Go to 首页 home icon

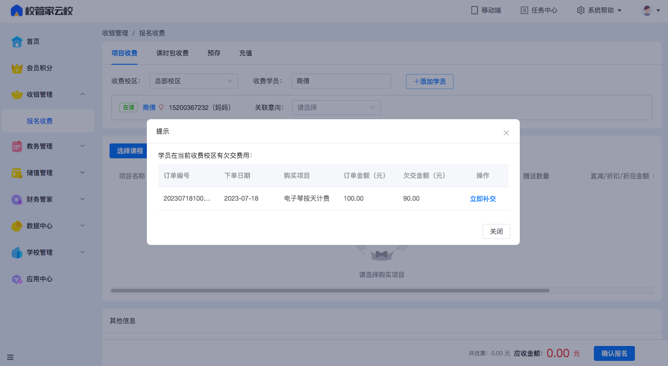(x=17, y=41)
